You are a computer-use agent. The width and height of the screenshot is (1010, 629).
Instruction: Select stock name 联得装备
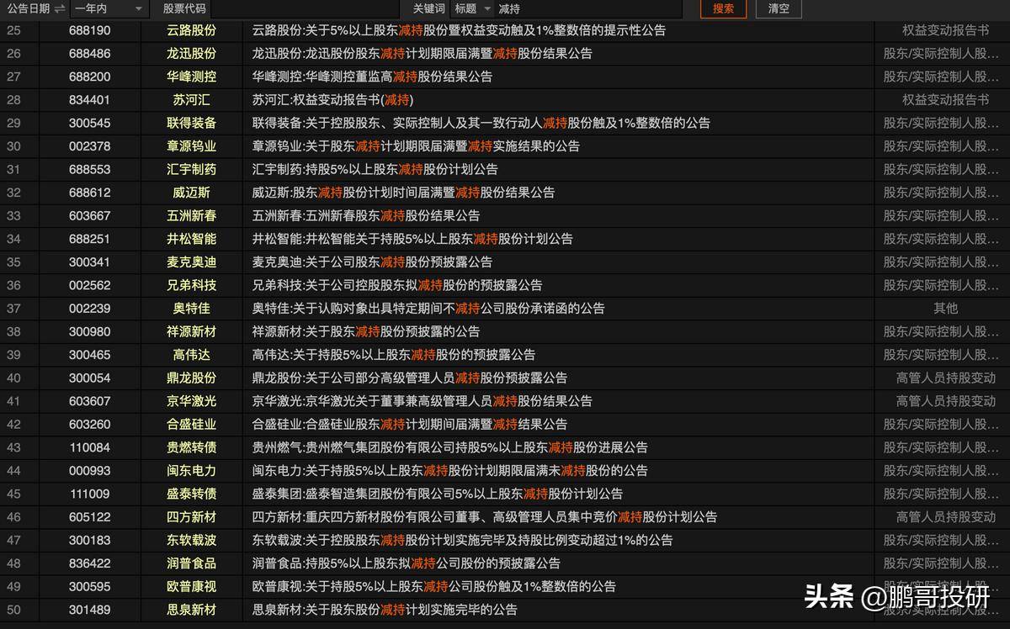[x=191, y=123]
